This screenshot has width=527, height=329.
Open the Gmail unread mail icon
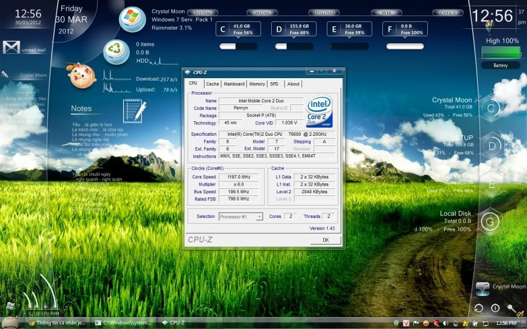[11, 47]
